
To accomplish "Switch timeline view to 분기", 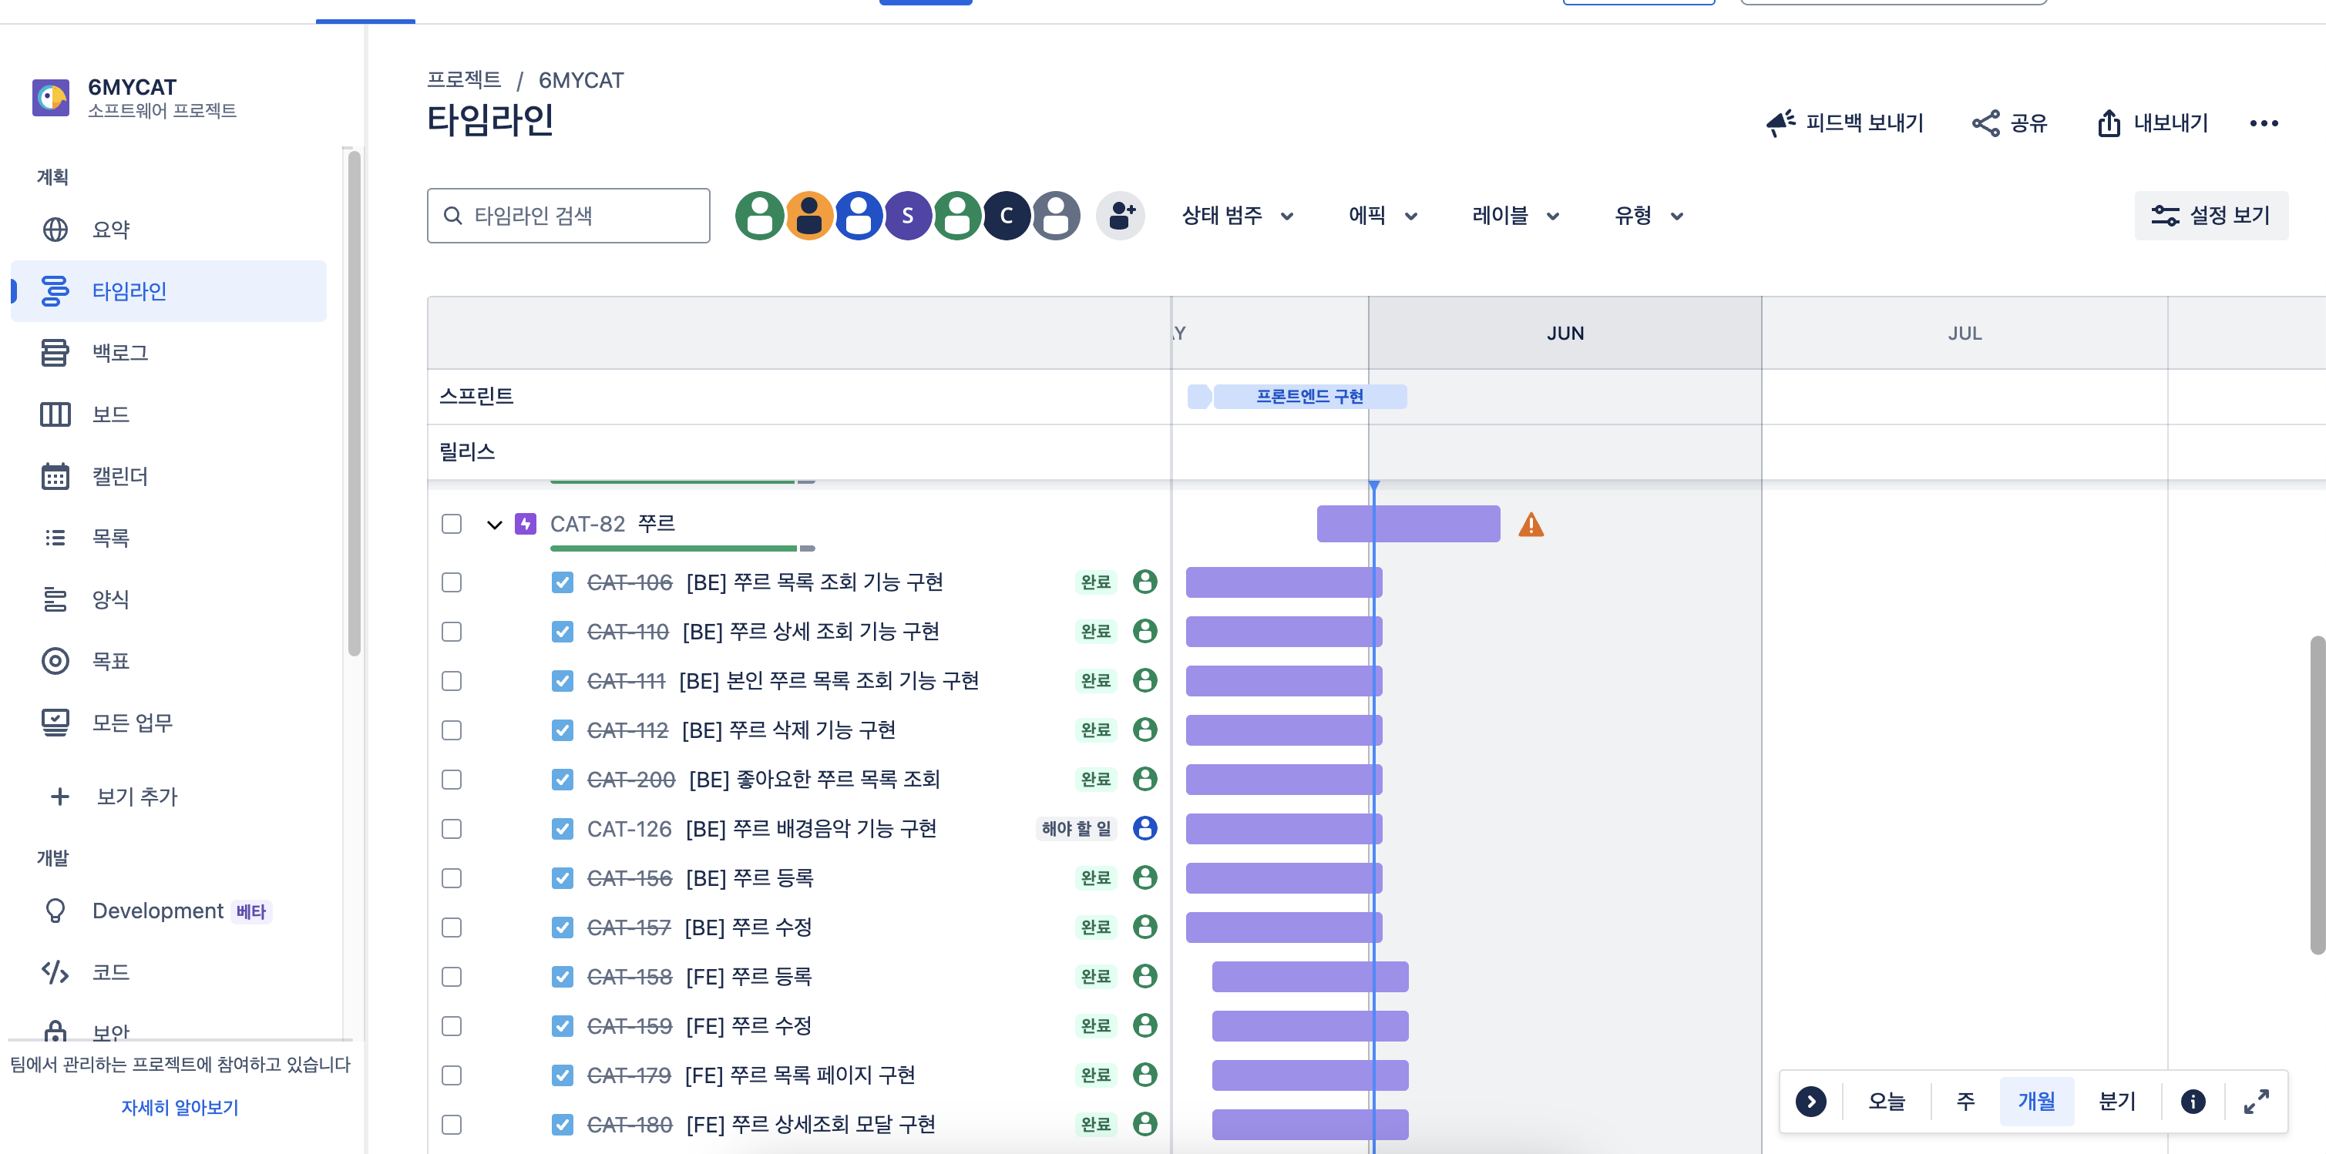I will click(x=2116, y=1101).
